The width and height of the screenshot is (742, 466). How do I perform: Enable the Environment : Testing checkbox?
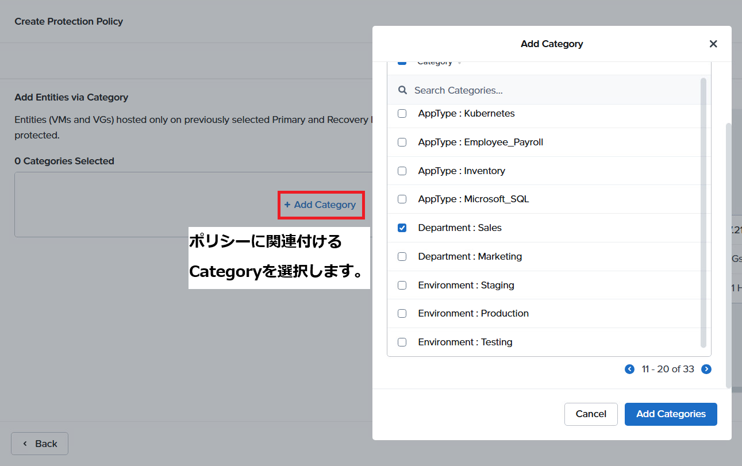click(402, 342)
